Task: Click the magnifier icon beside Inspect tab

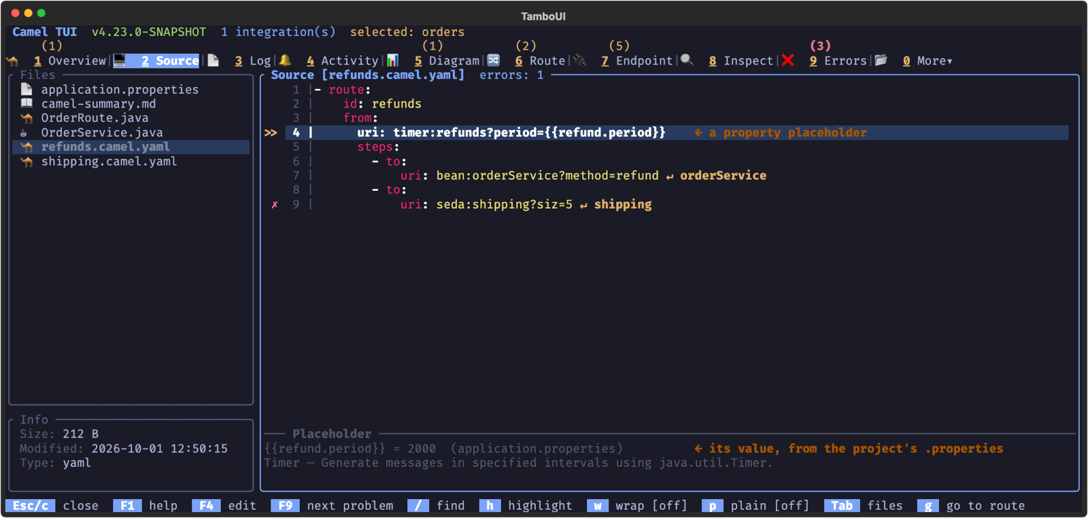Action: (687, 61)
